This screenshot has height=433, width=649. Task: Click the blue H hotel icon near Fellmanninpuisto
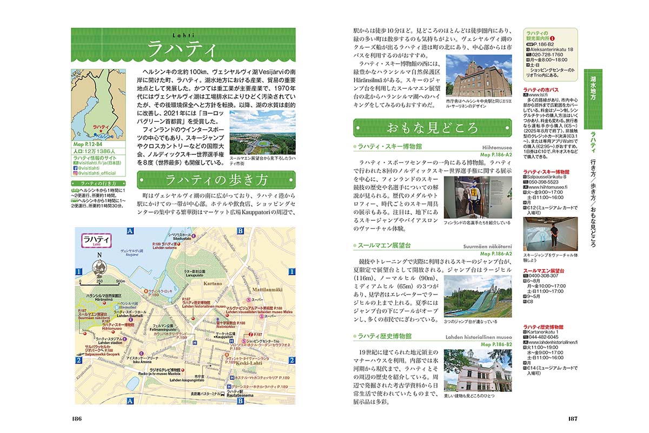pos(194,342)
